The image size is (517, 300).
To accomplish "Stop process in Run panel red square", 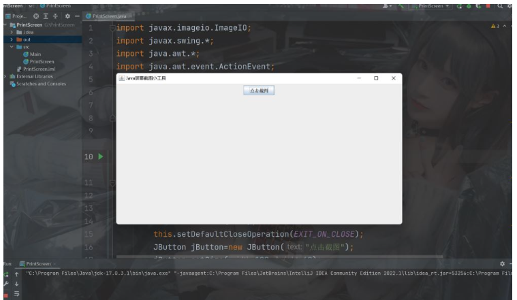I will click(6, 295).
